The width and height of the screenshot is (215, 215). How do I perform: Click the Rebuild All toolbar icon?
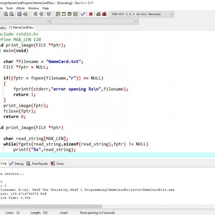tap(75, 14)
